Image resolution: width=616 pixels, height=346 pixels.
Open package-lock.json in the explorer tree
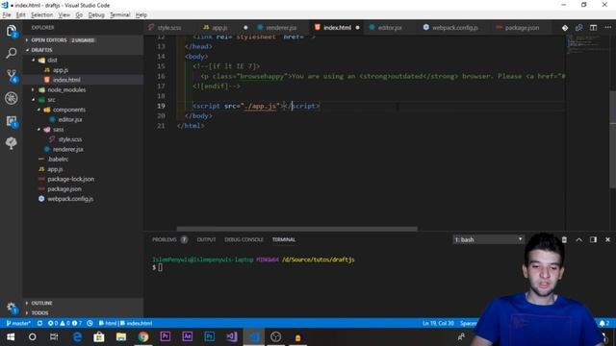tap(70, 179)
